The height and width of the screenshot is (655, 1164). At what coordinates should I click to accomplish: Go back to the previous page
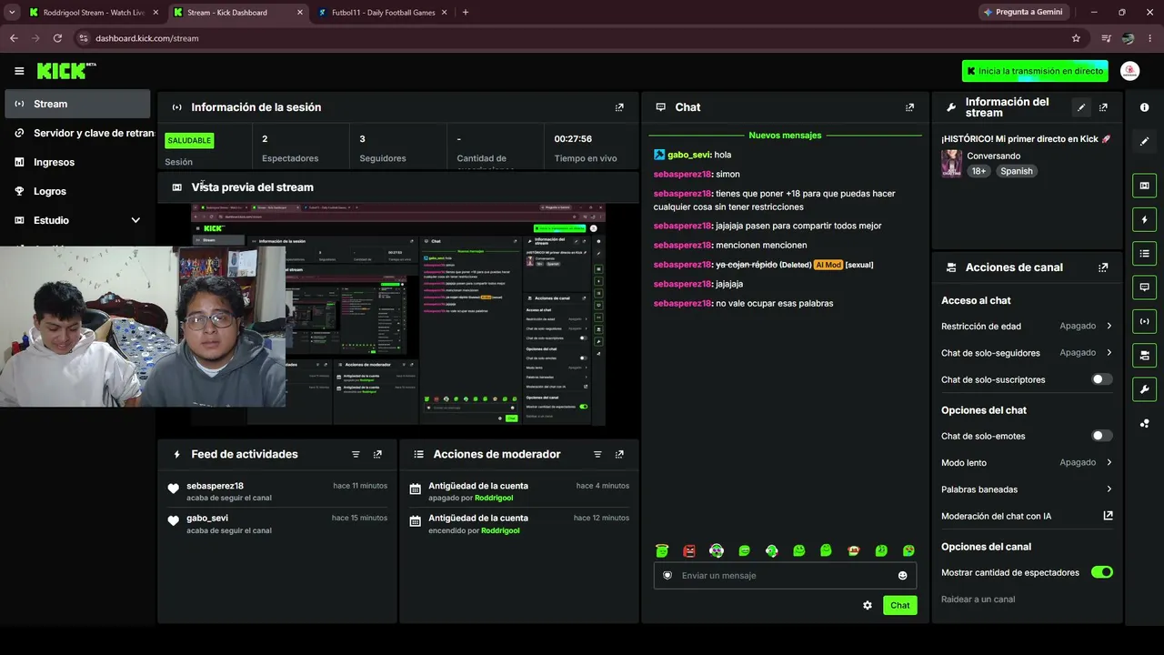pyautogui.click(x=14, y=38)
